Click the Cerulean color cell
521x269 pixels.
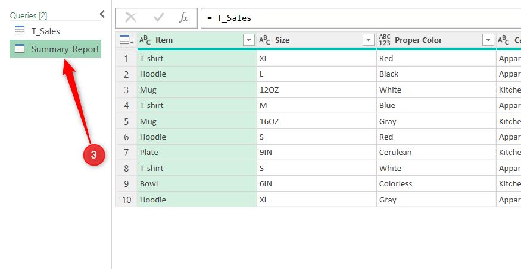click(x=436, y=153)
